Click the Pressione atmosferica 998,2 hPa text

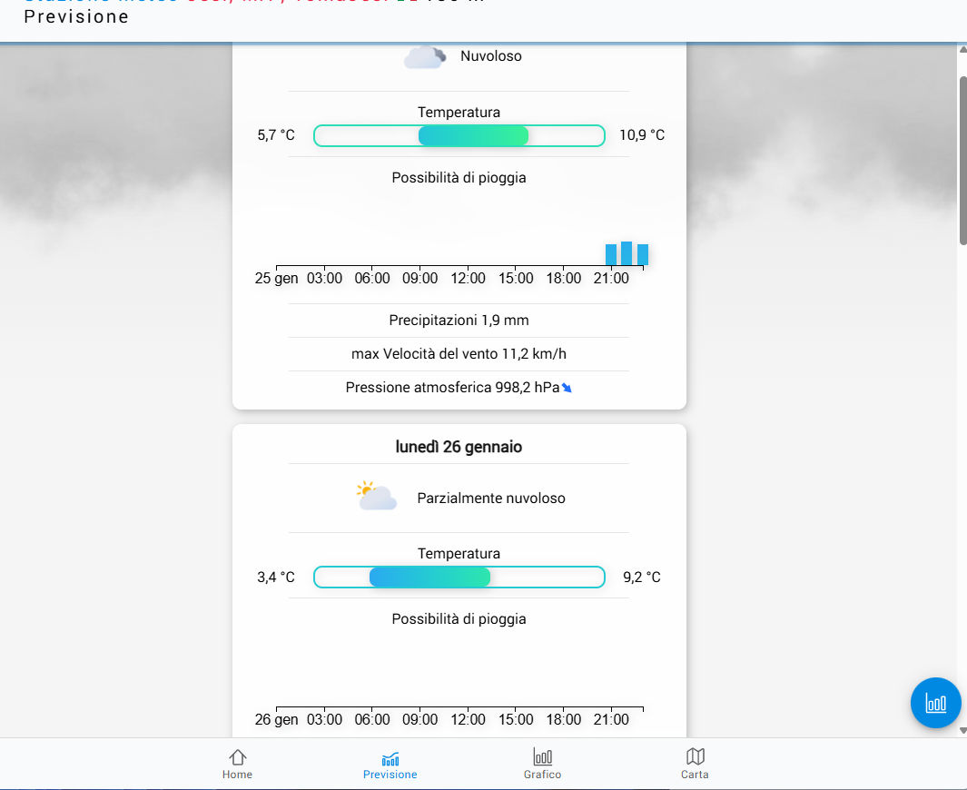[x=452, y=388]
